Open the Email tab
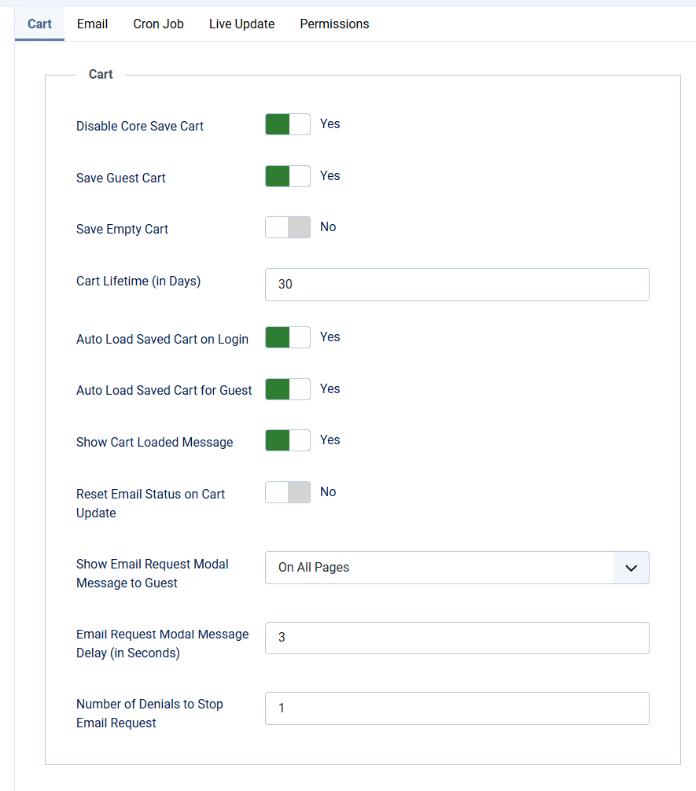This screenshot has height=791, width=696. pyautogui.click(x=92, y=24)
